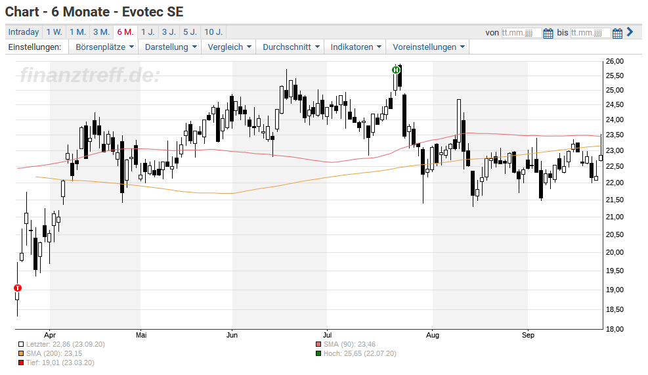Click the orange SMA (200) legend swatch
This screenshot has width=648, height=375.
click(x=21, y=353)
